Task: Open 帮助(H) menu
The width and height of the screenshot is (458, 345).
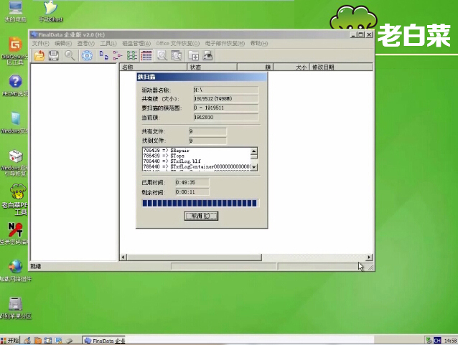Action: 259,44
